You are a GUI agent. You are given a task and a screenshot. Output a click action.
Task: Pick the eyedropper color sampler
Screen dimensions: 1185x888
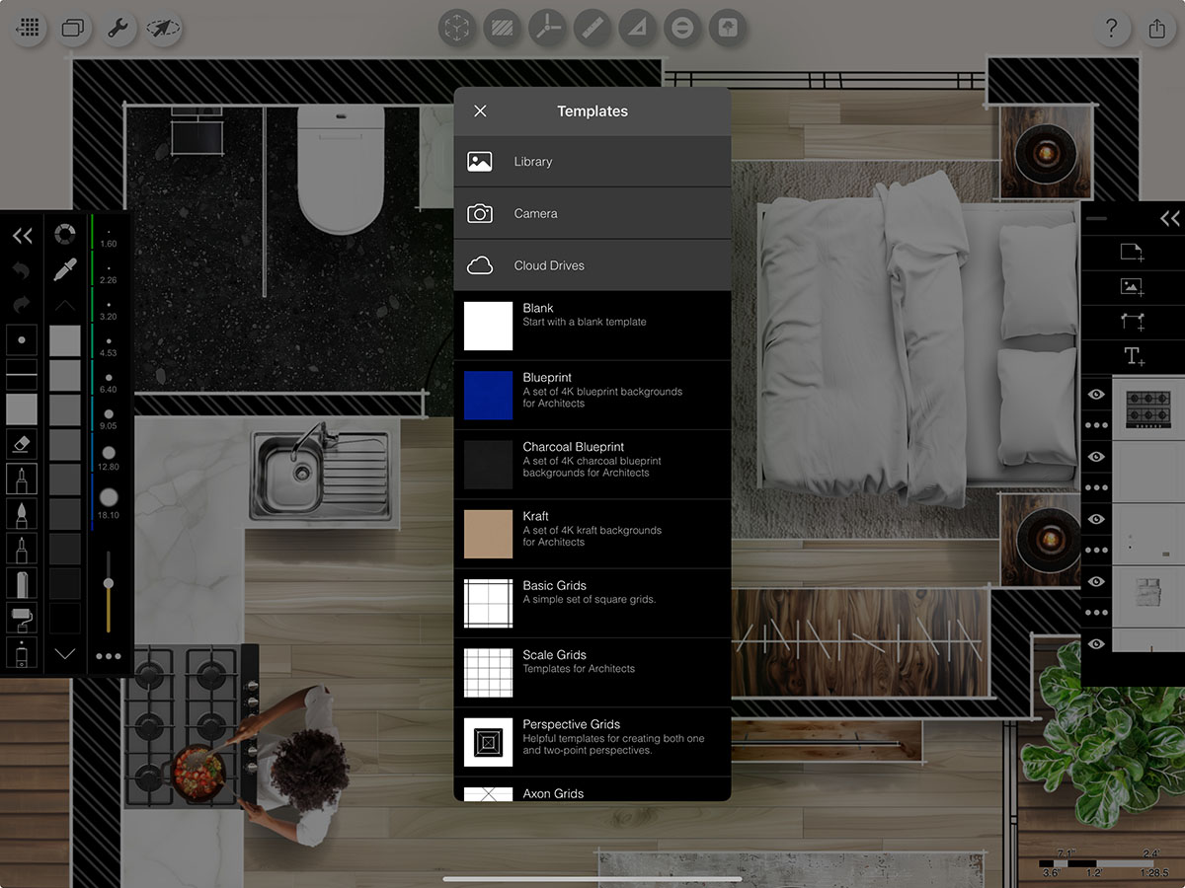(65, 268)
